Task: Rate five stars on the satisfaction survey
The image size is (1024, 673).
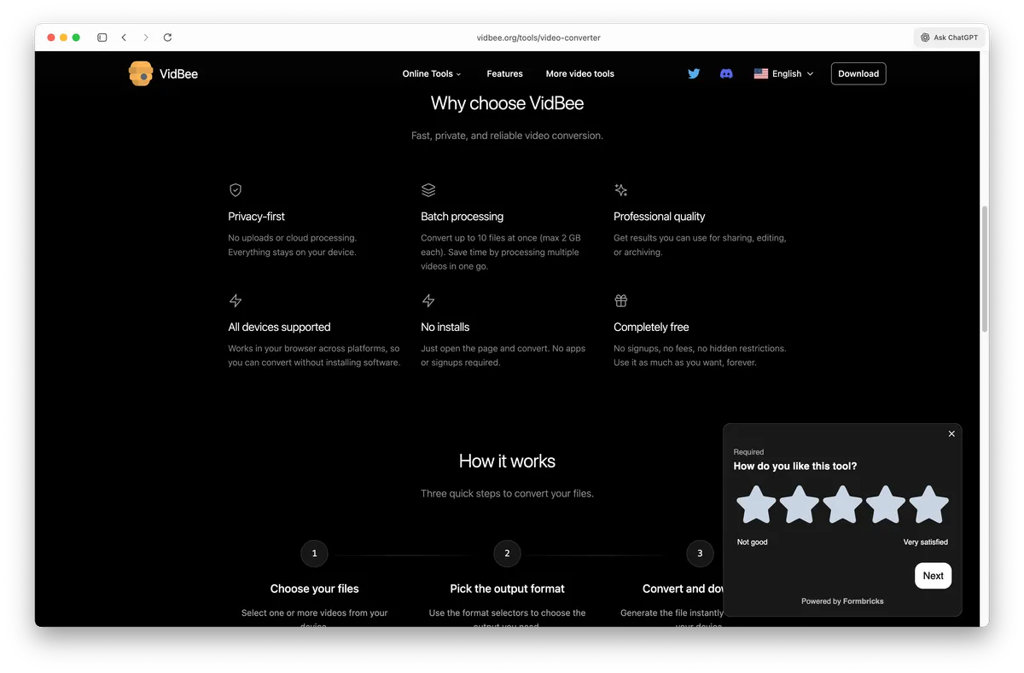Action: pyautogui.click(x=928, y=504)
